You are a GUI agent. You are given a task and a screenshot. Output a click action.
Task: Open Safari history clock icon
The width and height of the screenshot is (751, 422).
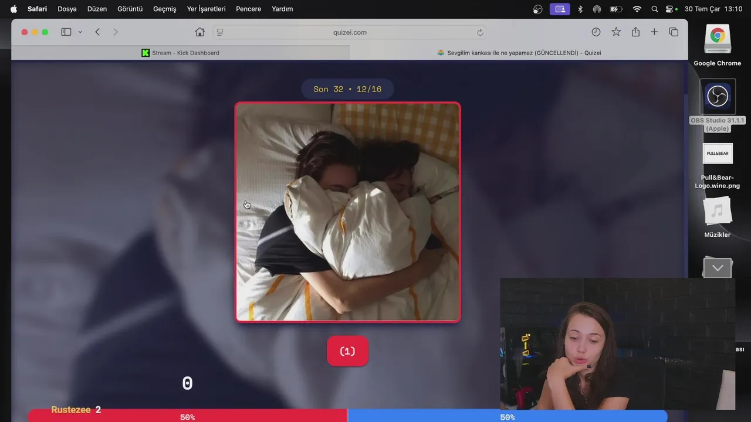(x=596, y=32)
